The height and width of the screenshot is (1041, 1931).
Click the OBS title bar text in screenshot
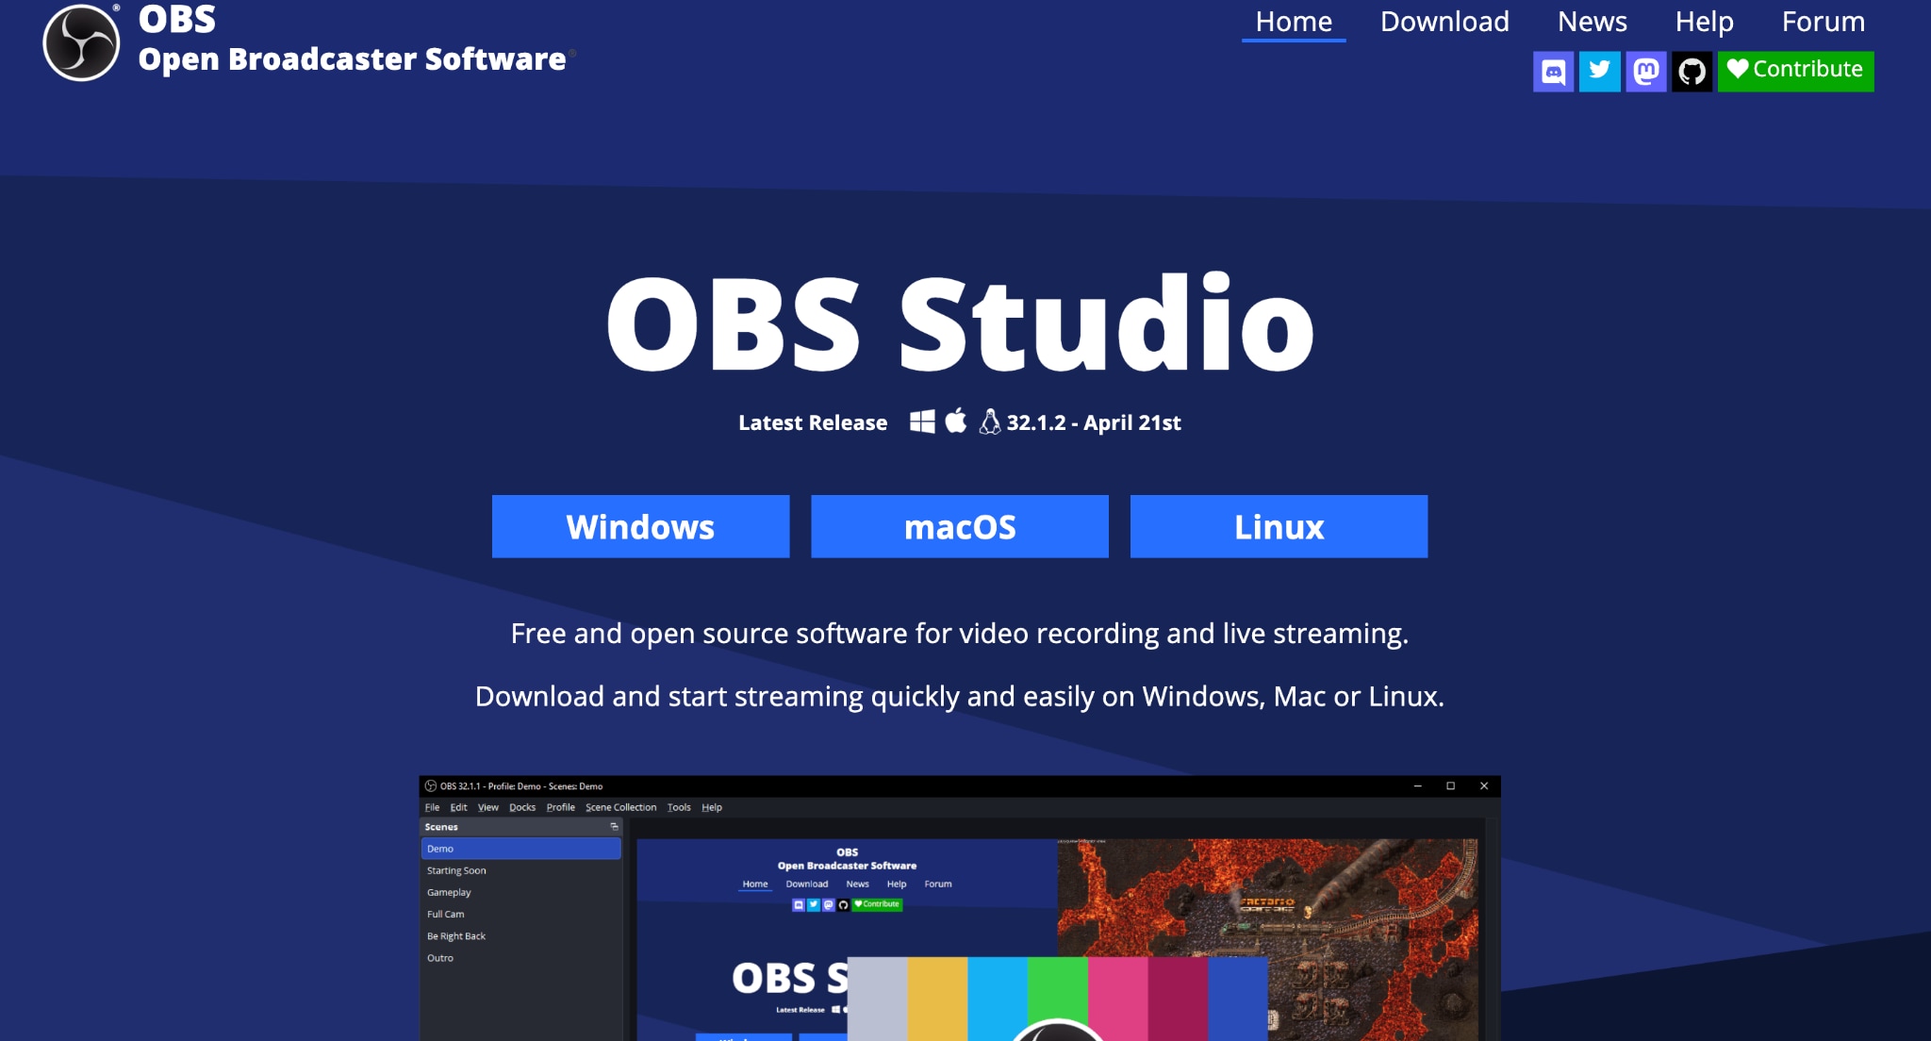[520, 785]
